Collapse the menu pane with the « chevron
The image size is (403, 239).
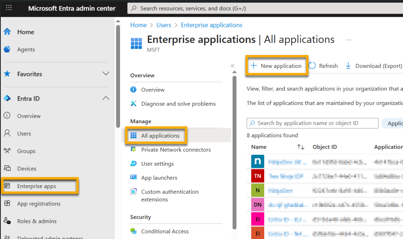(233, 66)
